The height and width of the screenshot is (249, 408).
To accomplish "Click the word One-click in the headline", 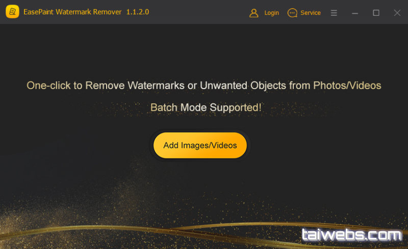I will [48, 86].
